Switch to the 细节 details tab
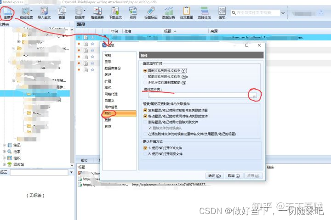331x220 pixels. (84, 160)
